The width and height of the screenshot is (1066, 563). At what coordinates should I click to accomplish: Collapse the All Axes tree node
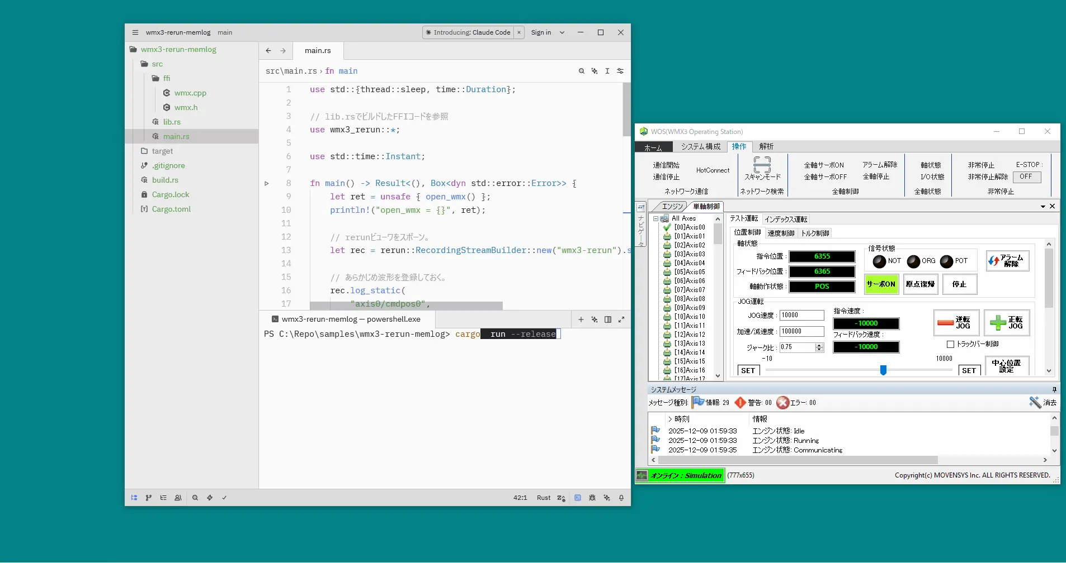655,218
